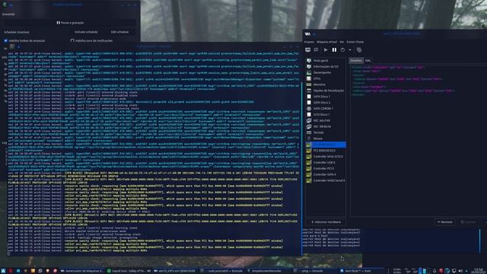Switch to the Detalhes tab
The width and height of the screenshot is (487, 274).
(356, 61)
